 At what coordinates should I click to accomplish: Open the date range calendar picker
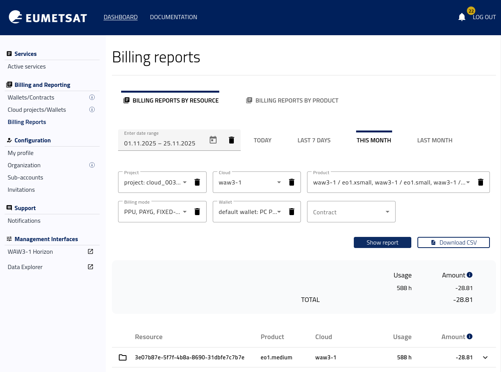213,140
